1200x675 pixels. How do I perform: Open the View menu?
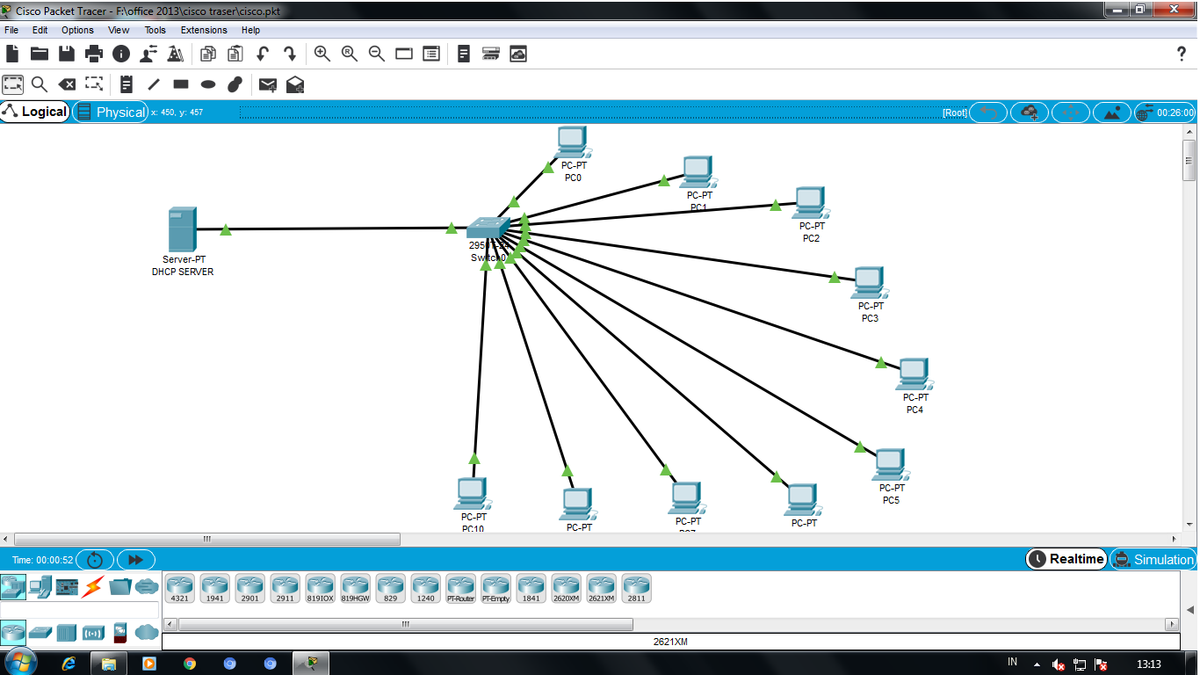(x=119, y=30)
